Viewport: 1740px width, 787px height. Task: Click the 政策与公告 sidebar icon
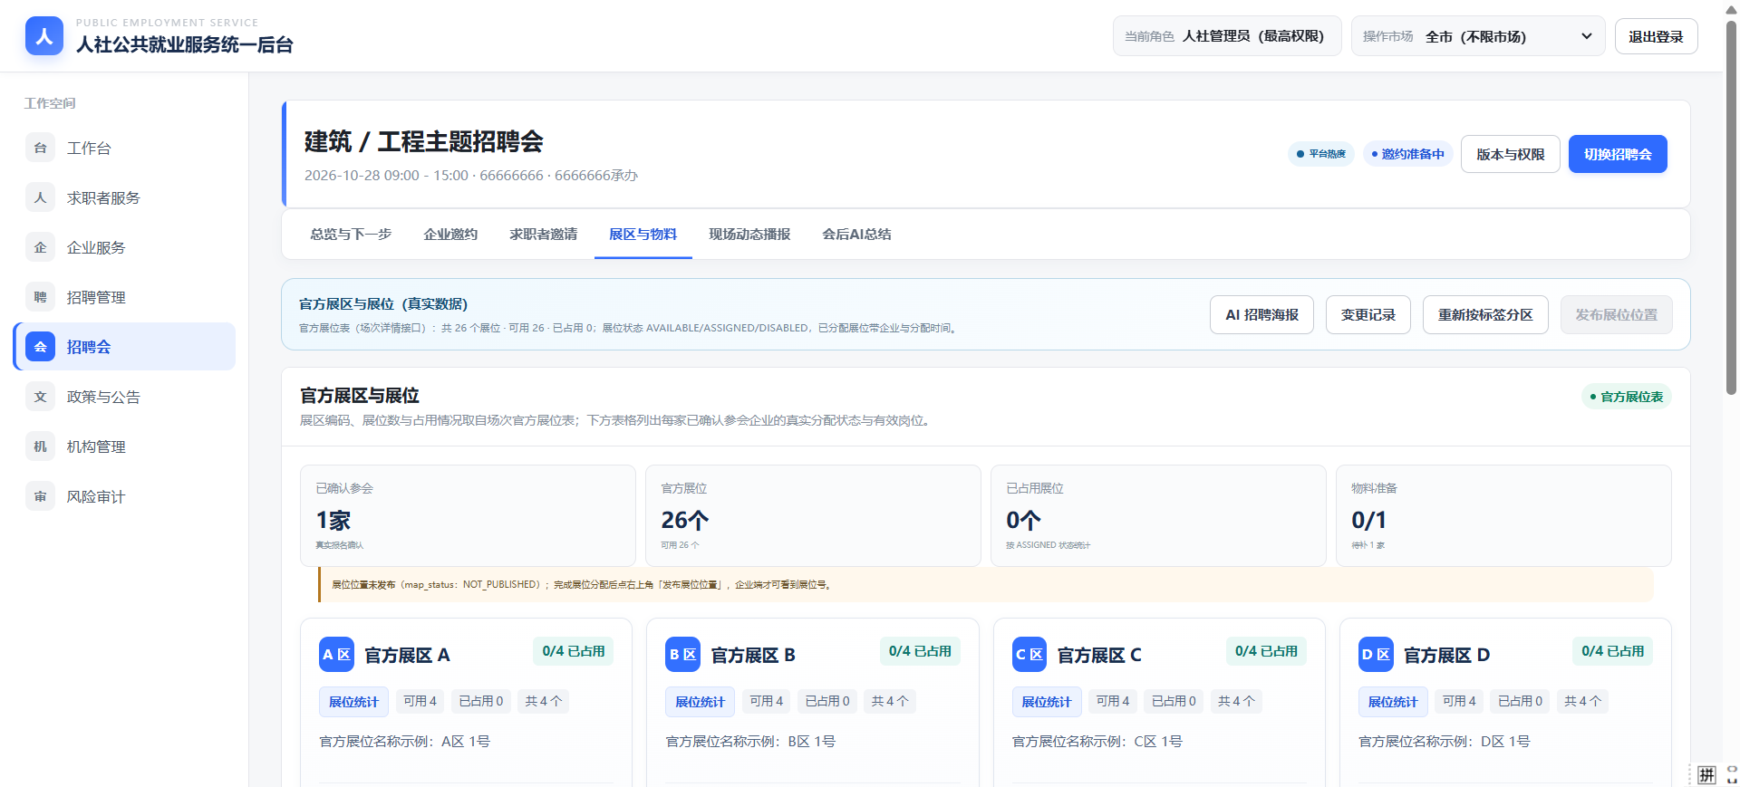coord(40,397)
